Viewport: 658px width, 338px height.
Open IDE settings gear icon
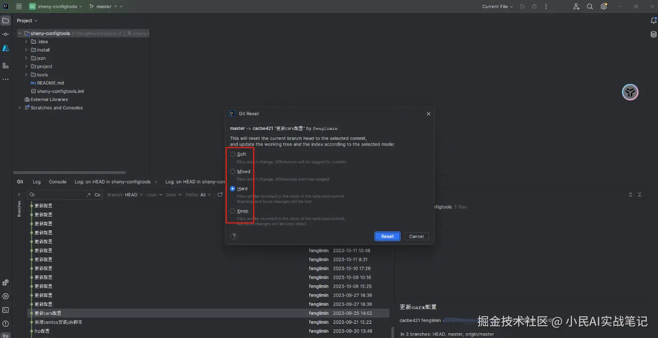point(603,7)
